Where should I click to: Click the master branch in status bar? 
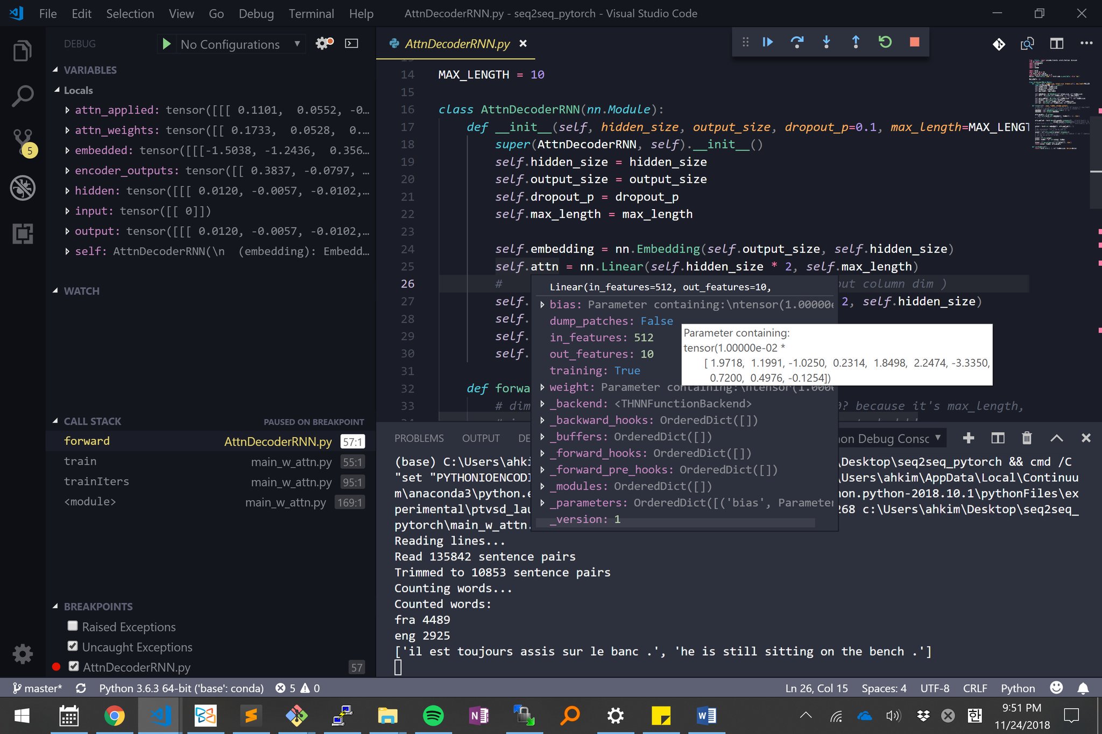click(x=38, y=688)
